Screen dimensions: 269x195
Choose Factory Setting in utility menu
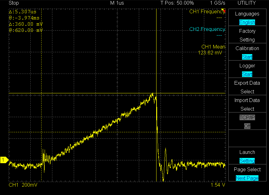[x=247, y=35]
